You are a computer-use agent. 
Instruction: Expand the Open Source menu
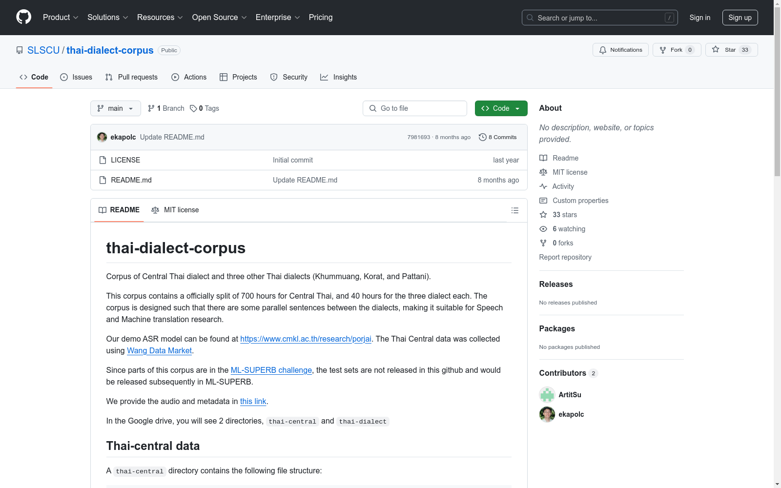220,18
